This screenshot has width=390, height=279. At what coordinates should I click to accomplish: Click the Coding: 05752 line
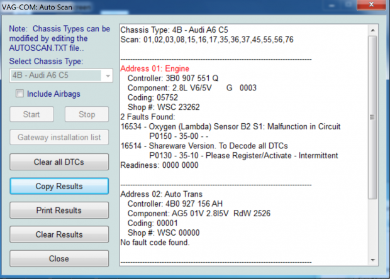[153, 97]
